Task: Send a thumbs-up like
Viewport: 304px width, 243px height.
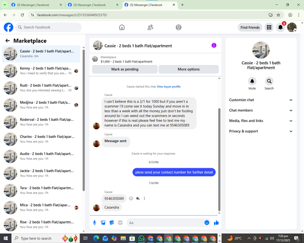Action: click(216, 223)
